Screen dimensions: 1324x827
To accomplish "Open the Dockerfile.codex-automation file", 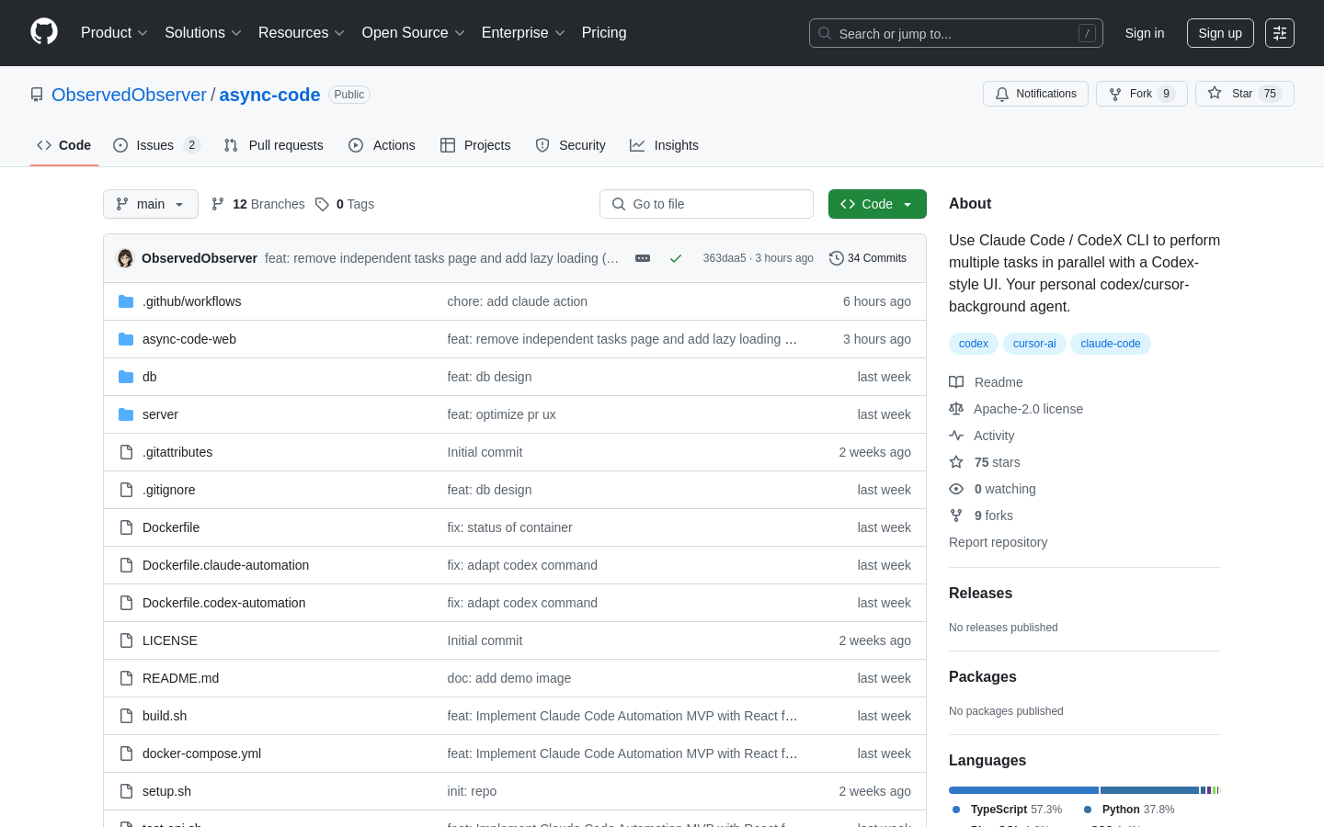I will pos(223,603).
